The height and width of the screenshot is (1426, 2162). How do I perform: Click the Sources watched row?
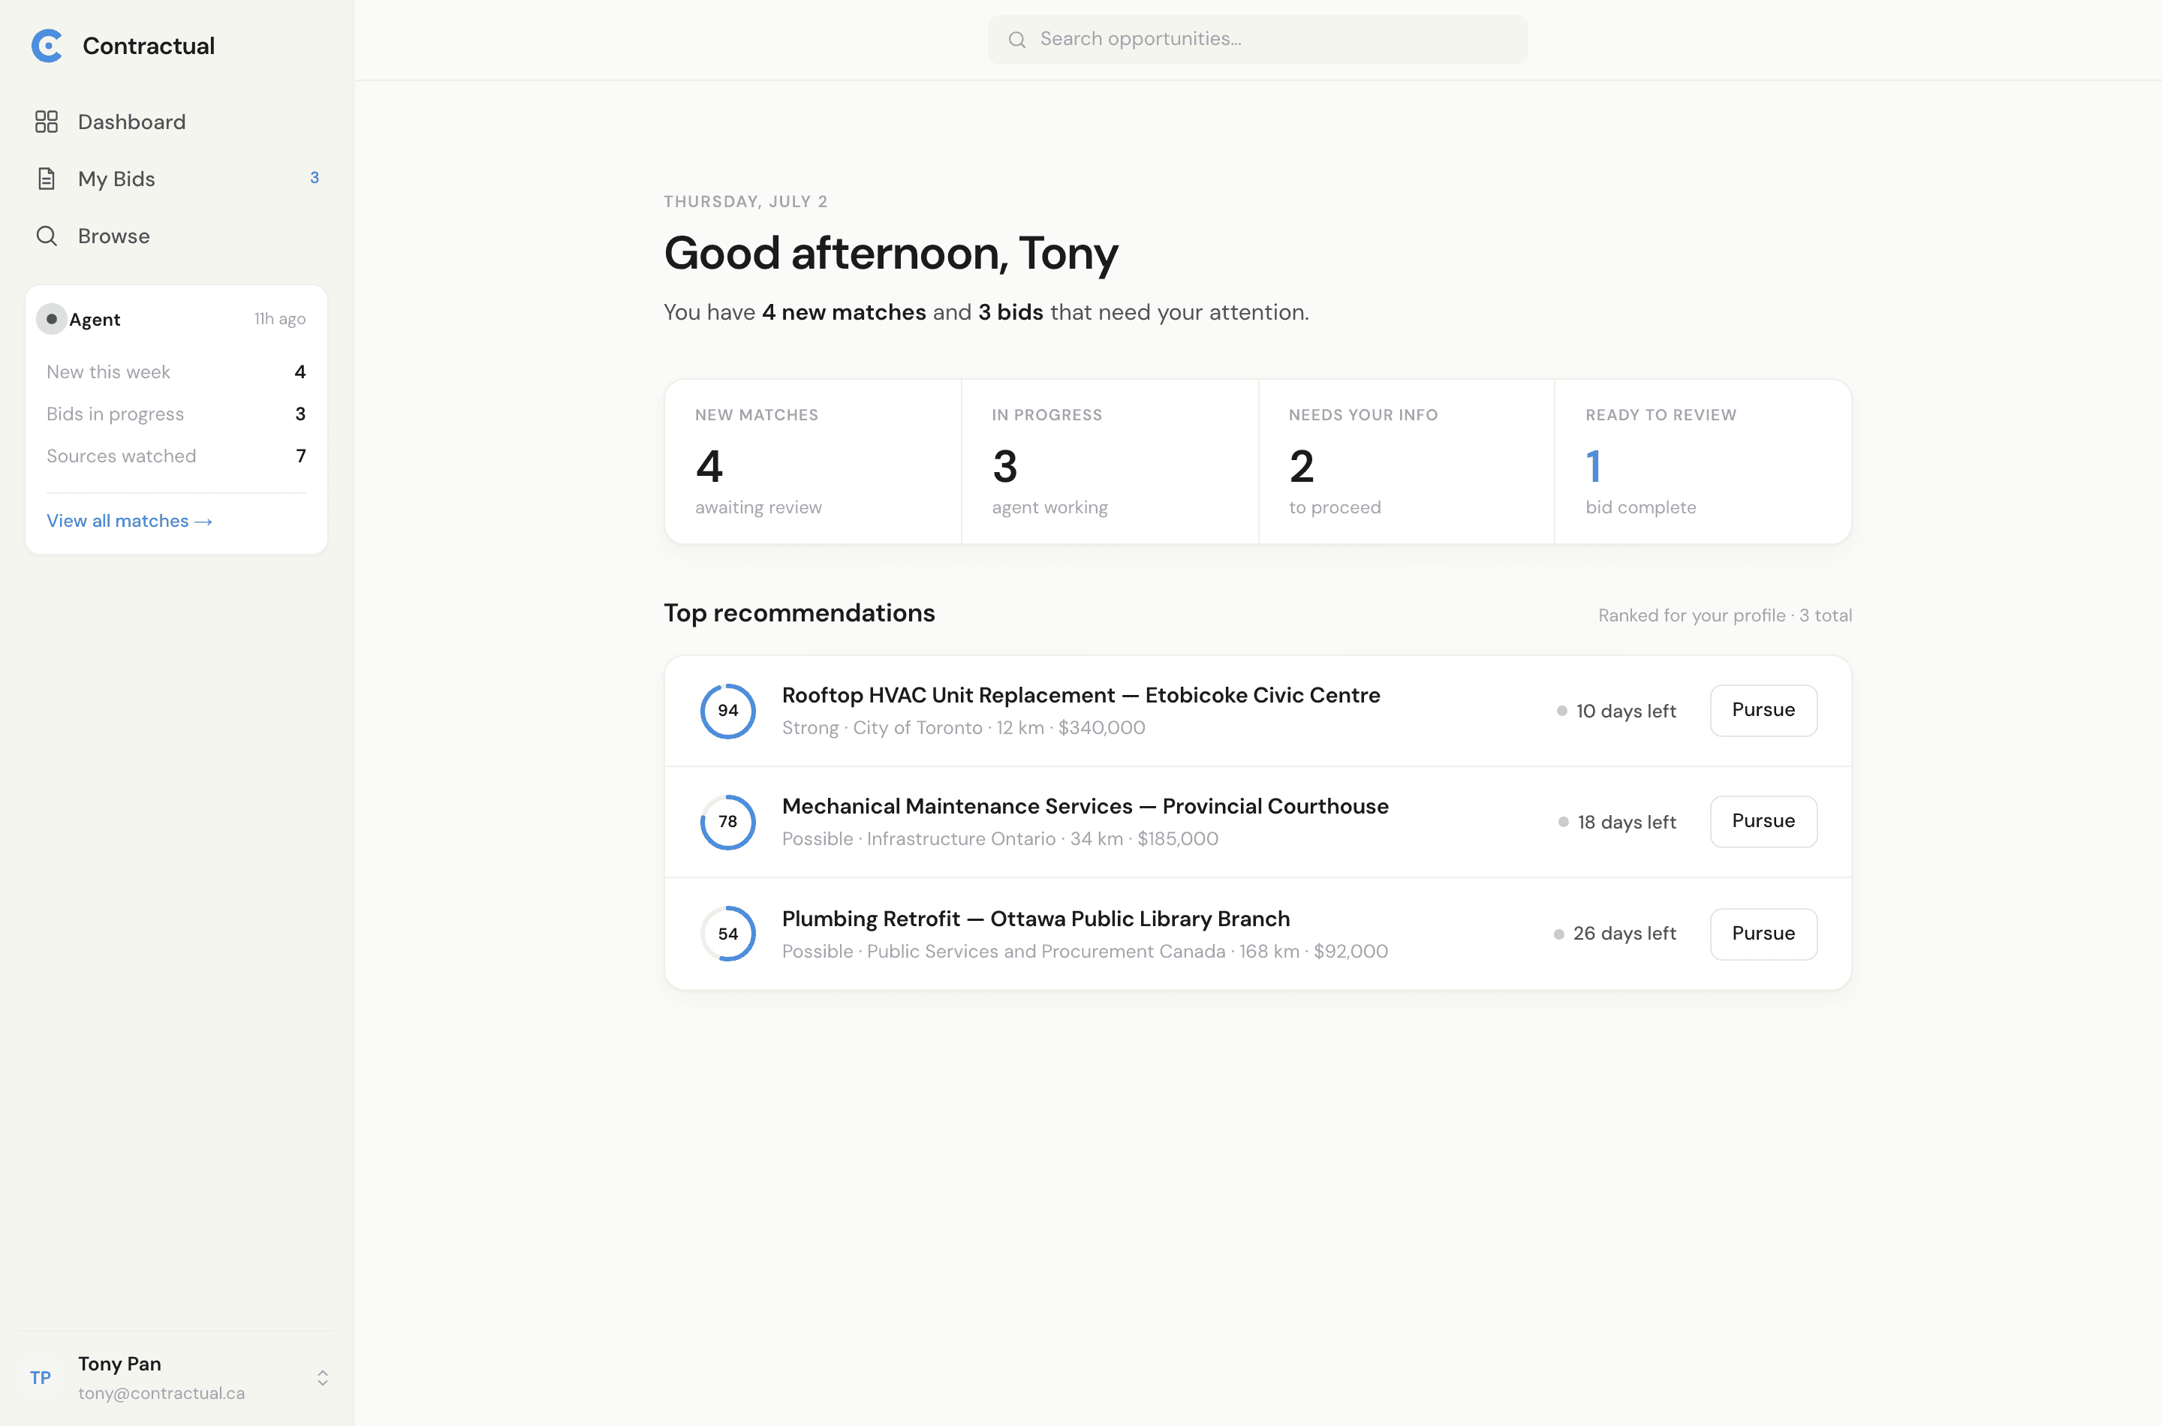(176, 456)
